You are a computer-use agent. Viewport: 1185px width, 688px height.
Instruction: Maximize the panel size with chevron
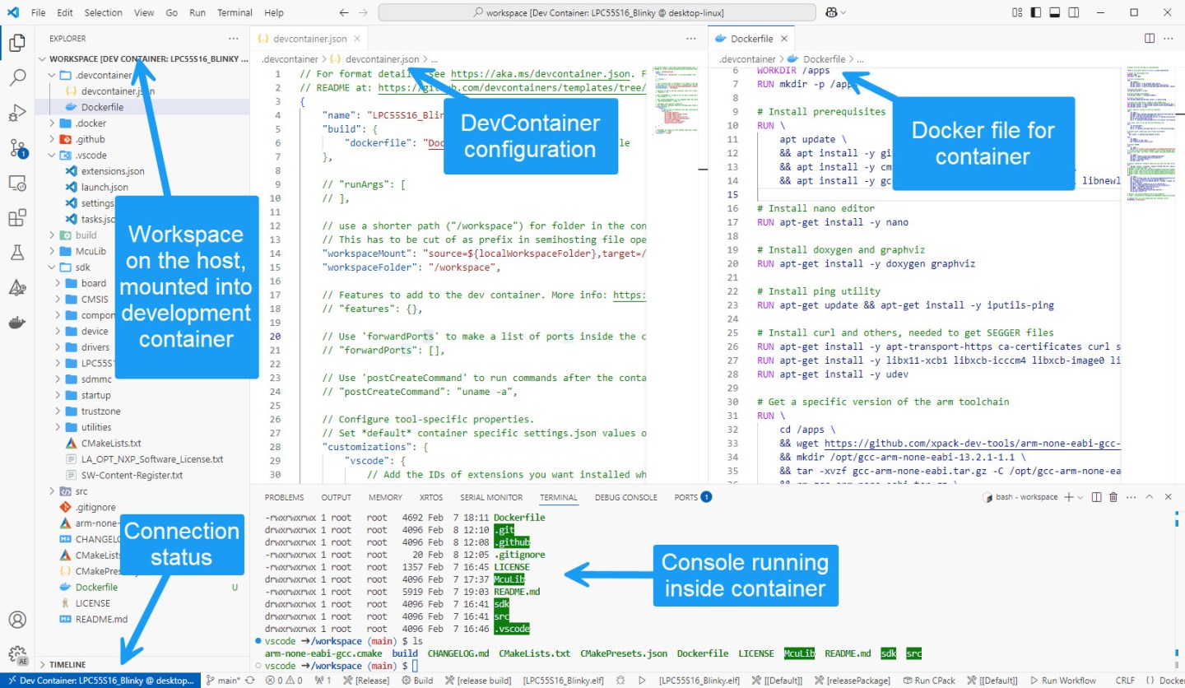[x=1150, y=497]
